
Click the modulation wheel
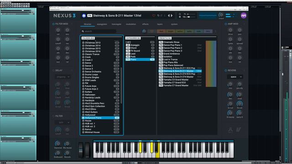point(87,150)
